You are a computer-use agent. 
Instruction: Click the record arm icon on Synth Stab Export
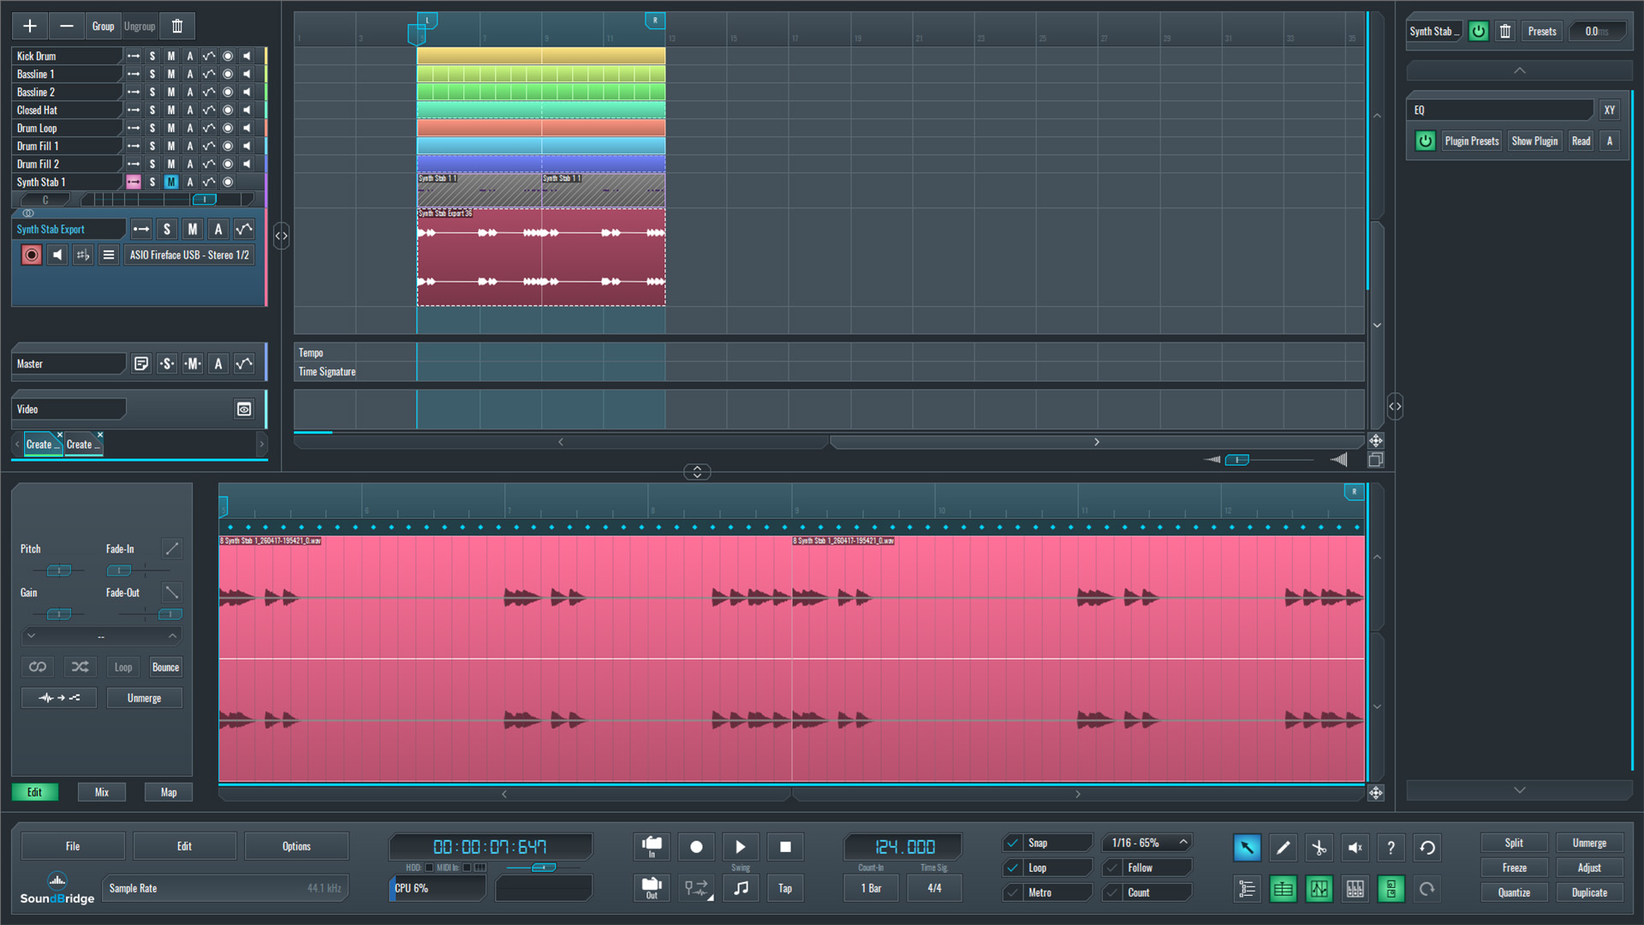click(32, 254)
